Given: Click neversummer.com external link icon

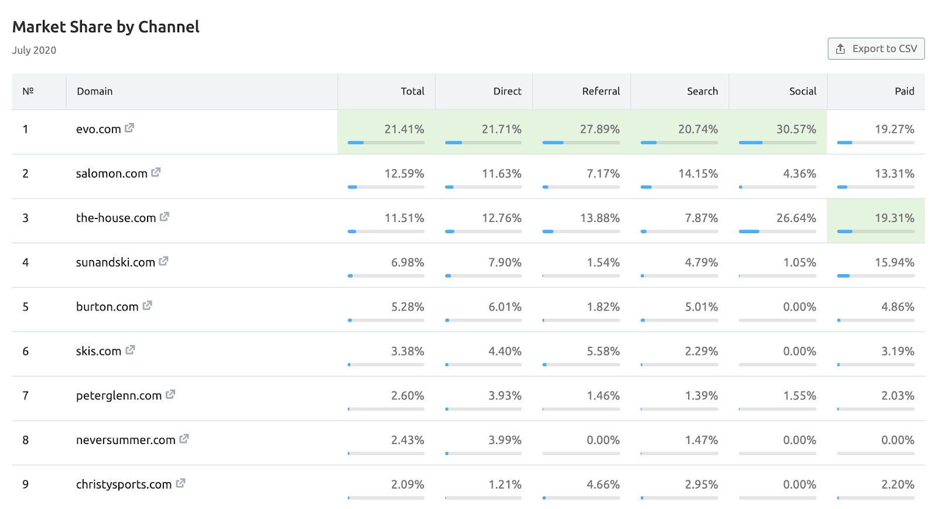Looking at the screenshot, I should tap(184, 439).
